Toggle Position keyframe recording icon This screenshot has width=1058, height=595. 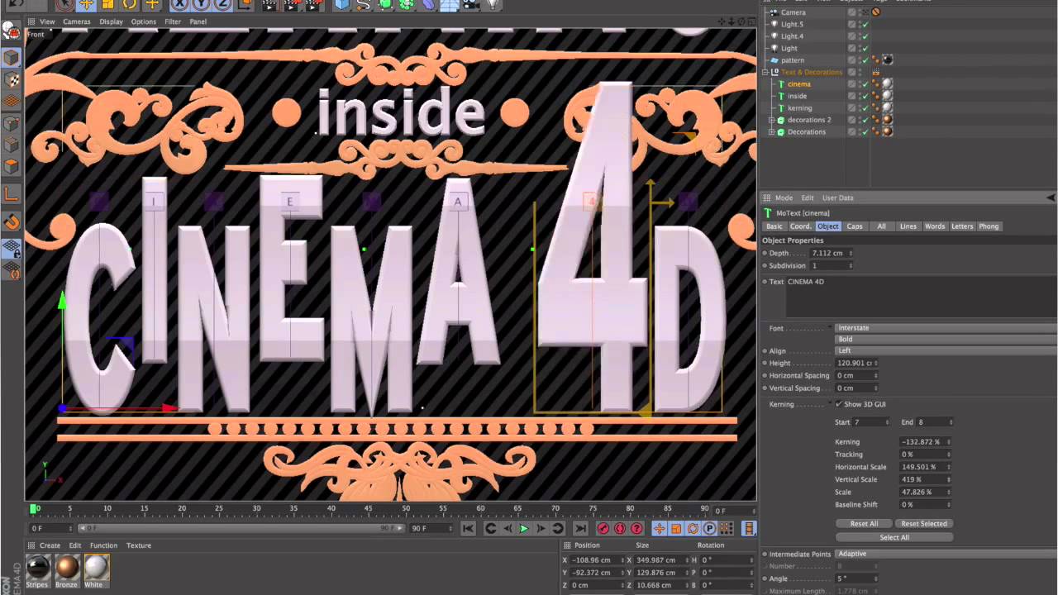tap(660, 529)
